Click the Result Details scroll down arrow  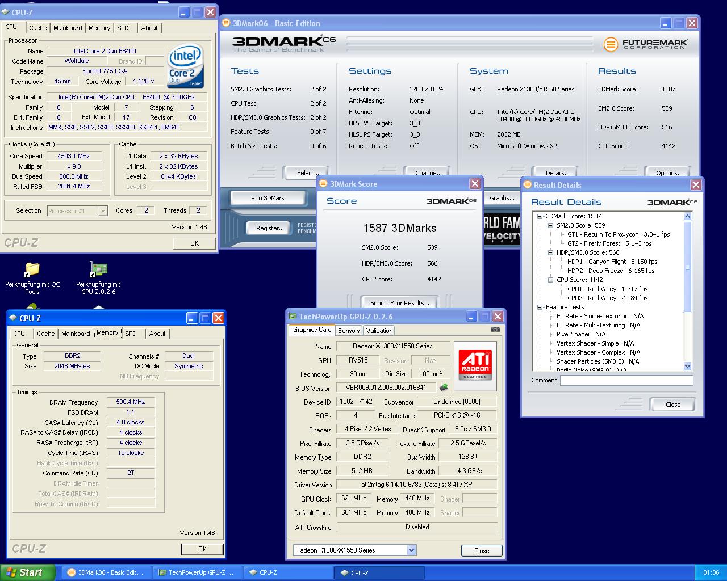pyautogui.click(x=688, y=367)
